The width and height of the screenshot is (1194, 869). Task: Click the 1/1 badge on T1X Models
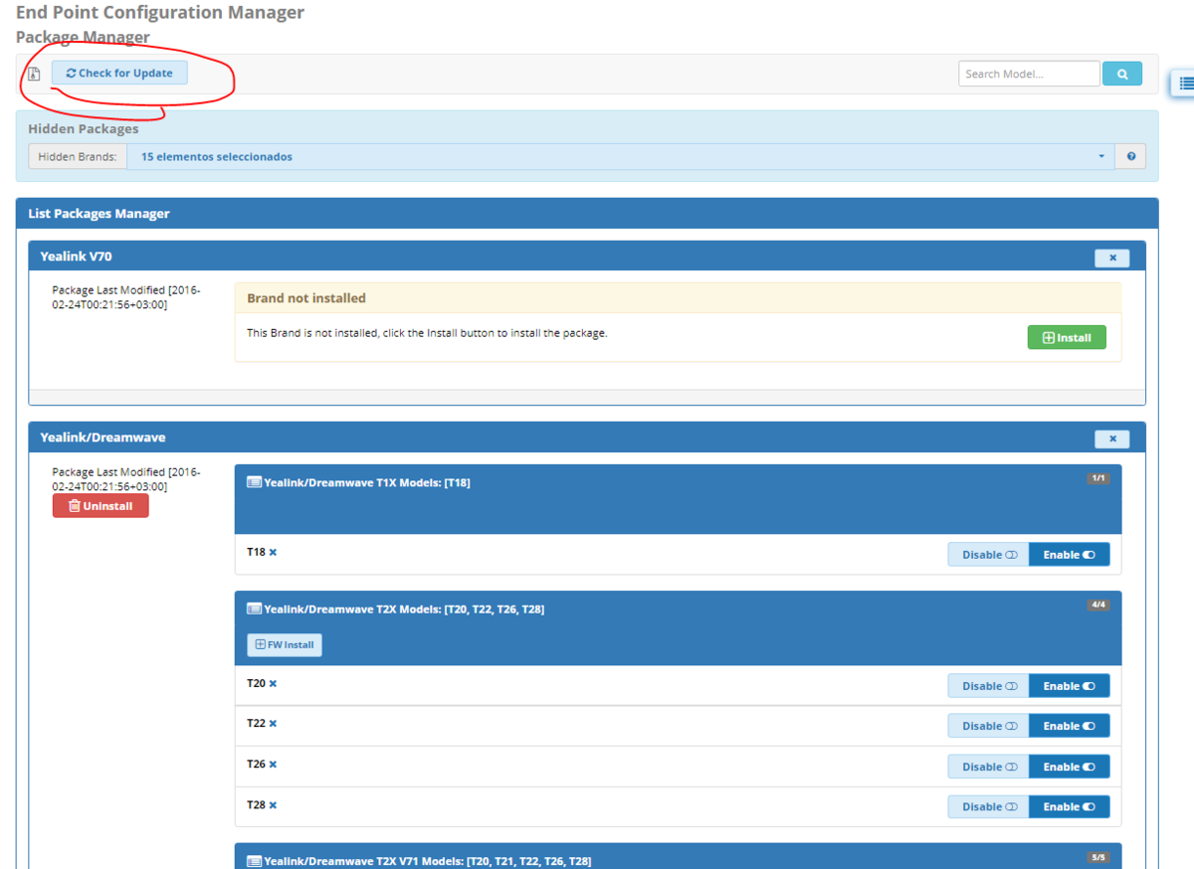[1098, 478]
